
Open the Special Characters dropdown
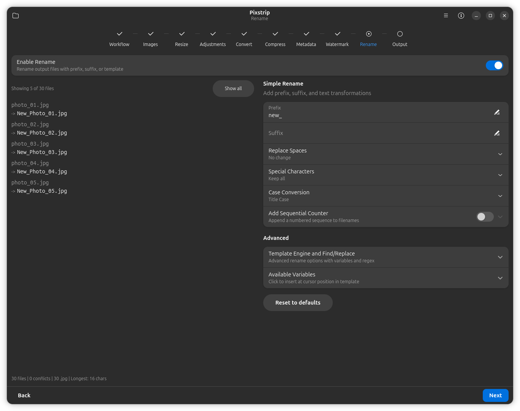(500, 175)
